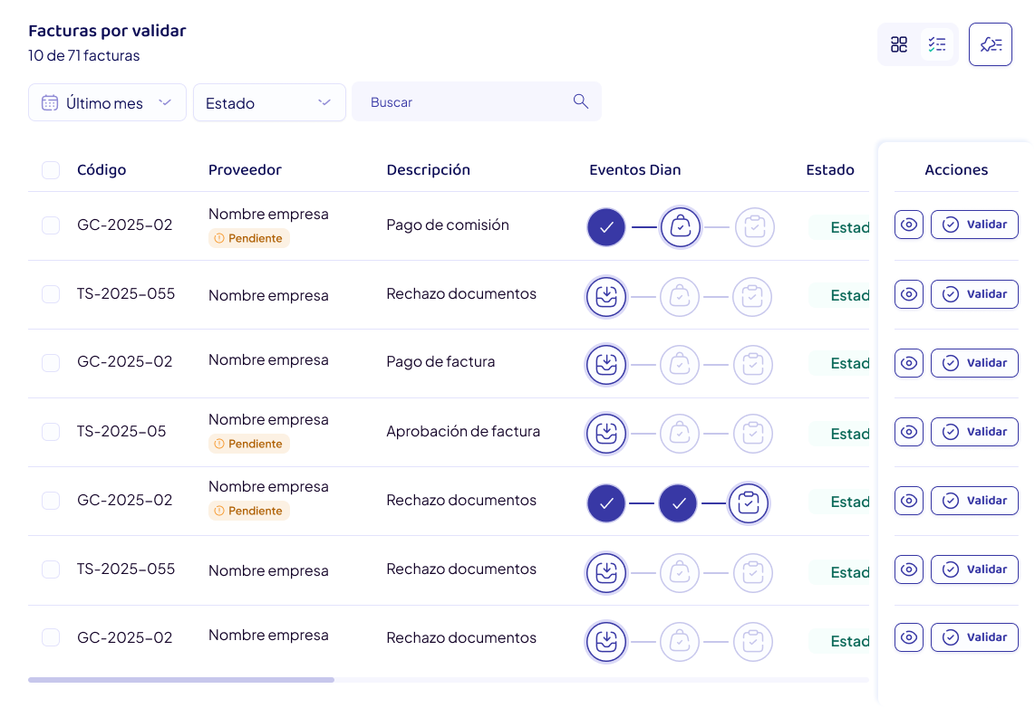Tick checkbox for first GC-2025-02 row
Screen dimensions: 1035x708
[51, 225]
